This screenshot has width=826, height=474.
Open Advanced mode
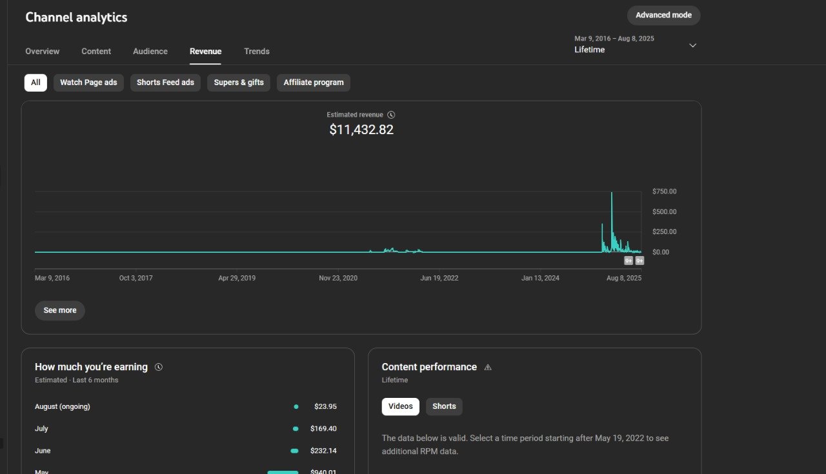[x=663, y=15]
